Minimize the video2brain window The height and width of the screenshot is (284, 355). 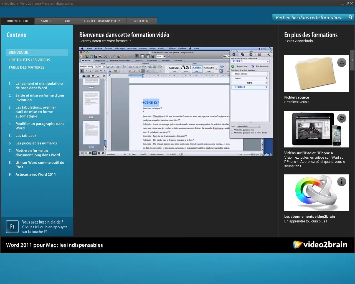pyautogui.click(x=343, y=3)
